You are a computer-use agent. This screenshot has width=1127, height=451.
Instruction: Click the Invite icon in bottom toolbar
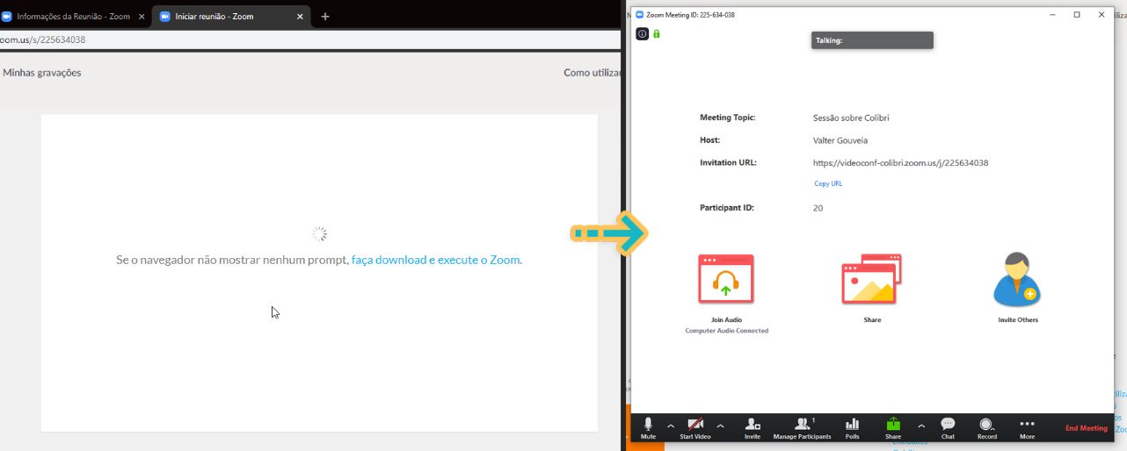(752, 426)
